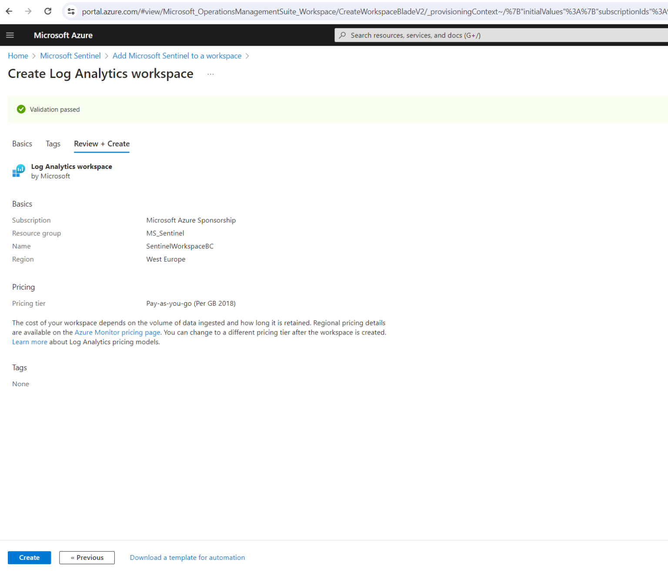Image resolution: width=668 pixels, height=572 pixels.
Task: Switch to the Basics tab
Action: click(22, 144)
